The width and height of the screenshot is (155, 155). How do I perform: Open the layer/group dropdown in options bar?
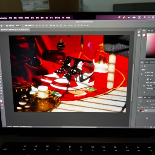pos(18,25)
